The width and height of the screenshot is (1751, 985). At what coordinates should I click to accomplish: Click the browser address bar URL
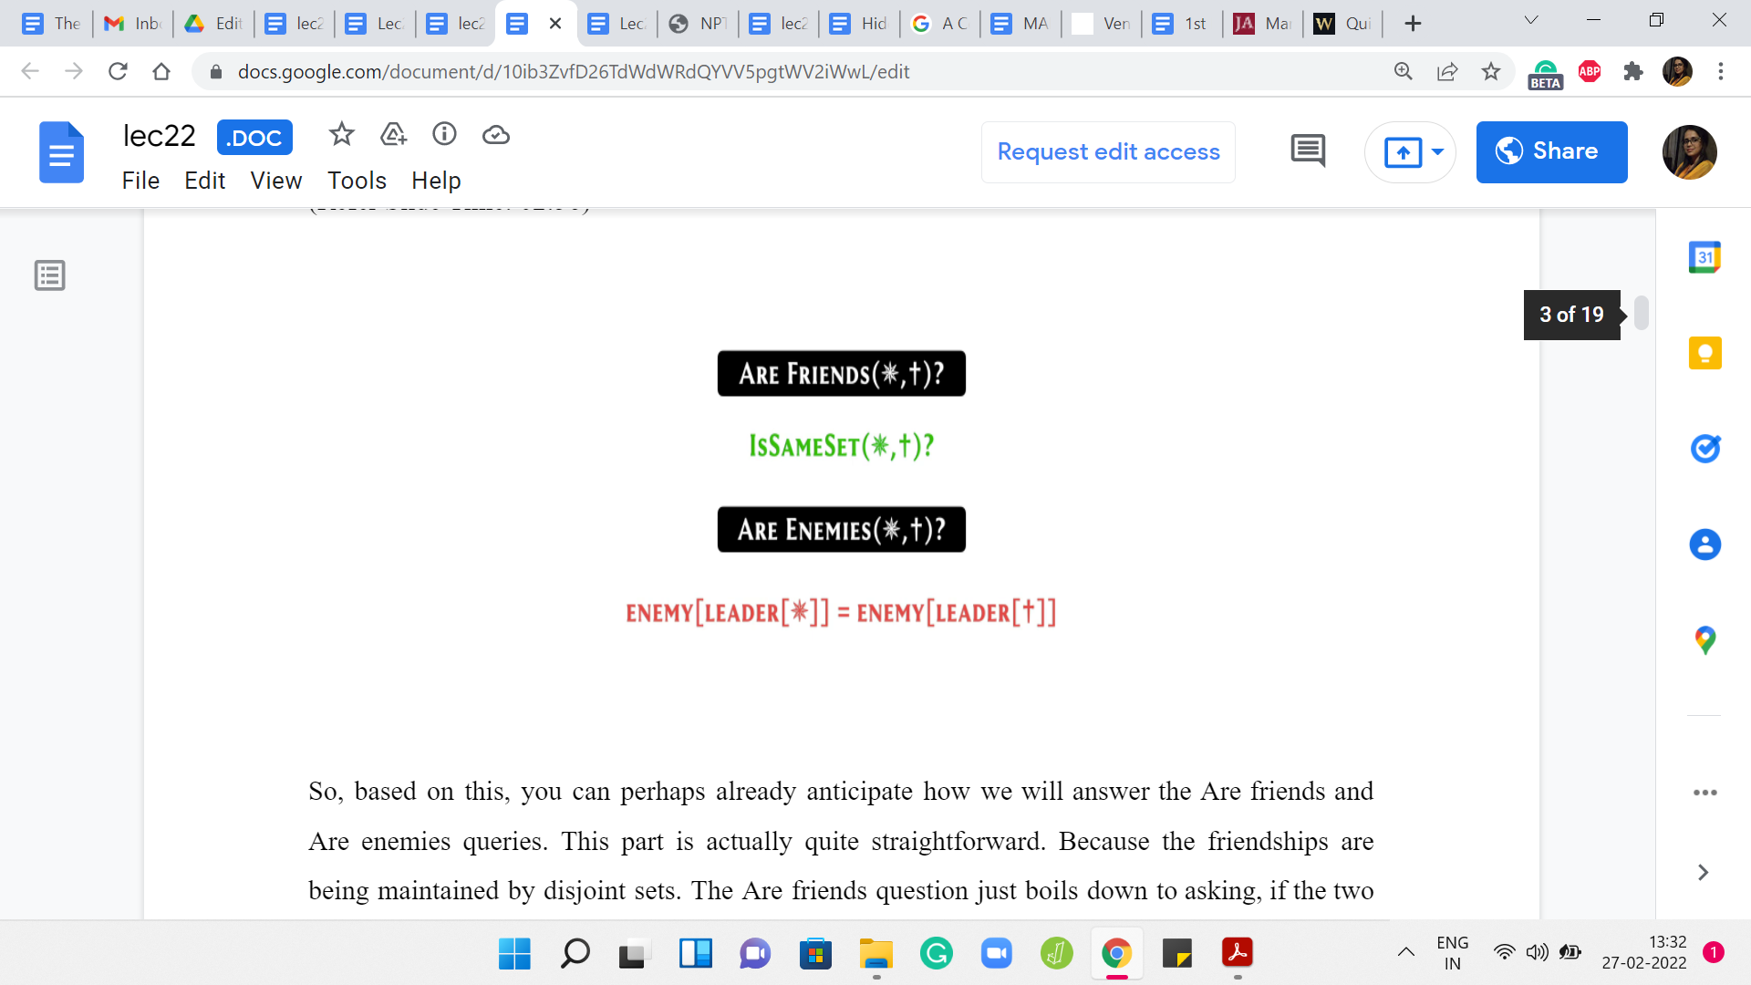coord(573,71)
